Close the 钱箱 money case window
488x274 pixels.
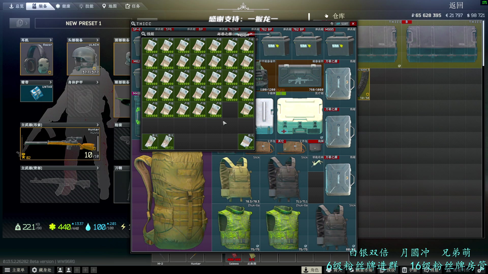pos(251,33)
